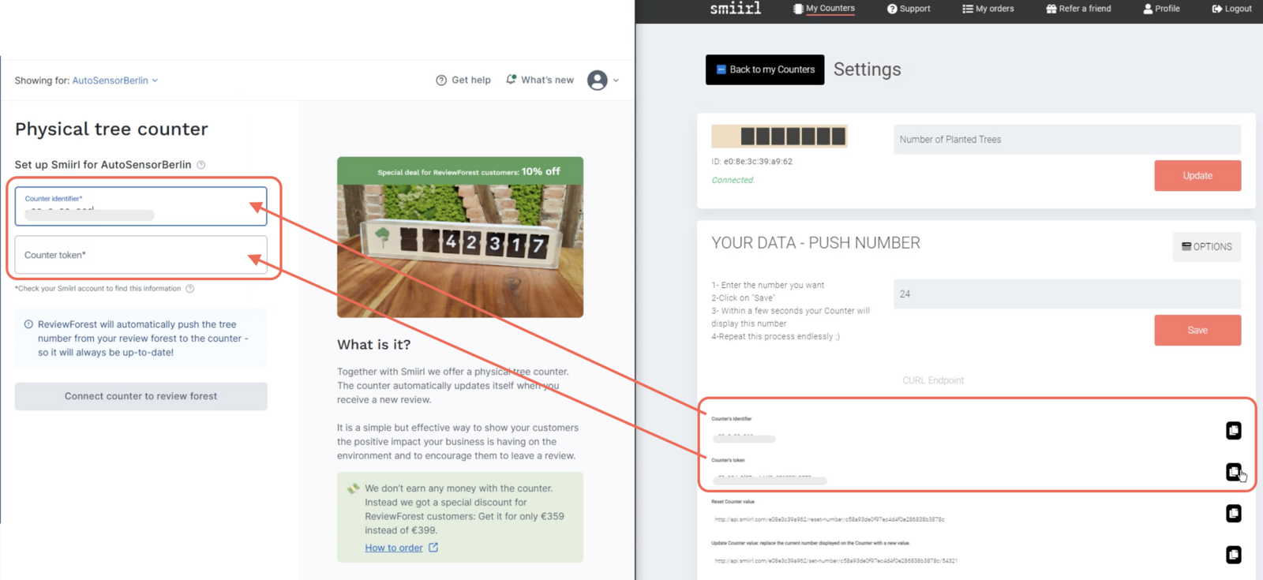The image size is (1263, 580).
Task: Open the Support menu item
Action: click(909, 9)
